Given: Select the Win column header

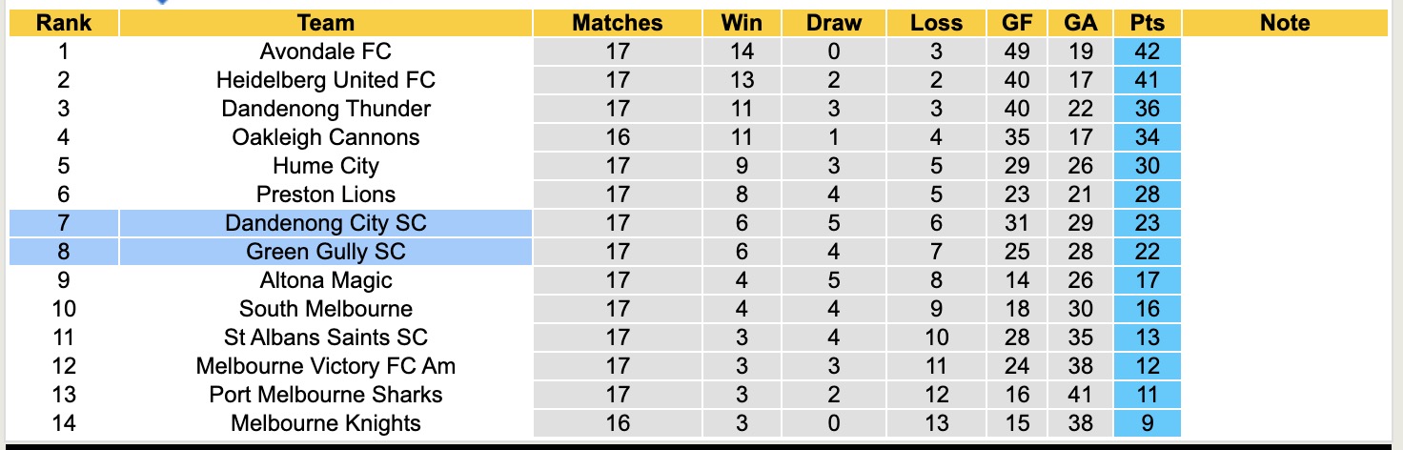Looking at the screenshot, I should tap(742, 23).
